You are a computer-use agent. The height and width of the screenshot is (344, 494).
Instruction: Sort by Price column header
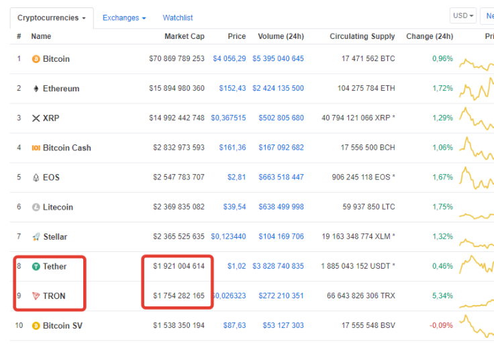coord(237,36)
